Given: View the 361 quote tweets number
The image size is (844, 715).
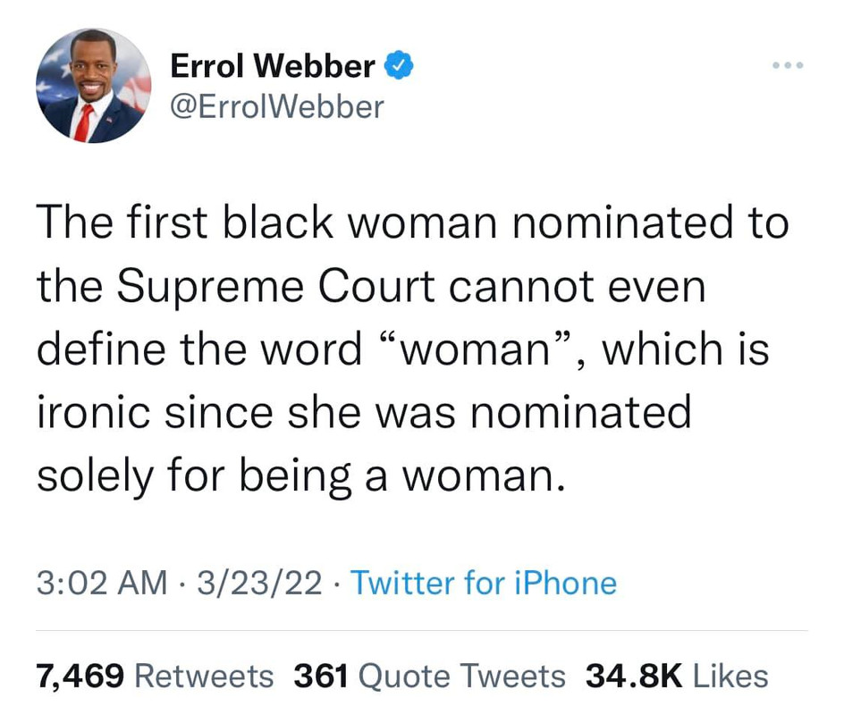Looking at the screenshot, I should 321,677.
